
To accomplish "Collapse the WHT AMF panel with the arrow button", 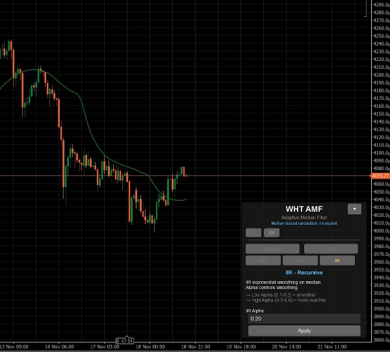I will 354,209.
